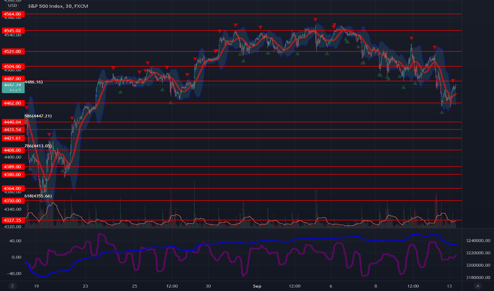Select the 4487.00 red price label

[x=13, y=79]
